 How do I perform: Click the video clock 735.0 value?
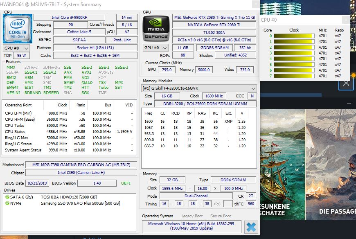click(x=245, y=70)
